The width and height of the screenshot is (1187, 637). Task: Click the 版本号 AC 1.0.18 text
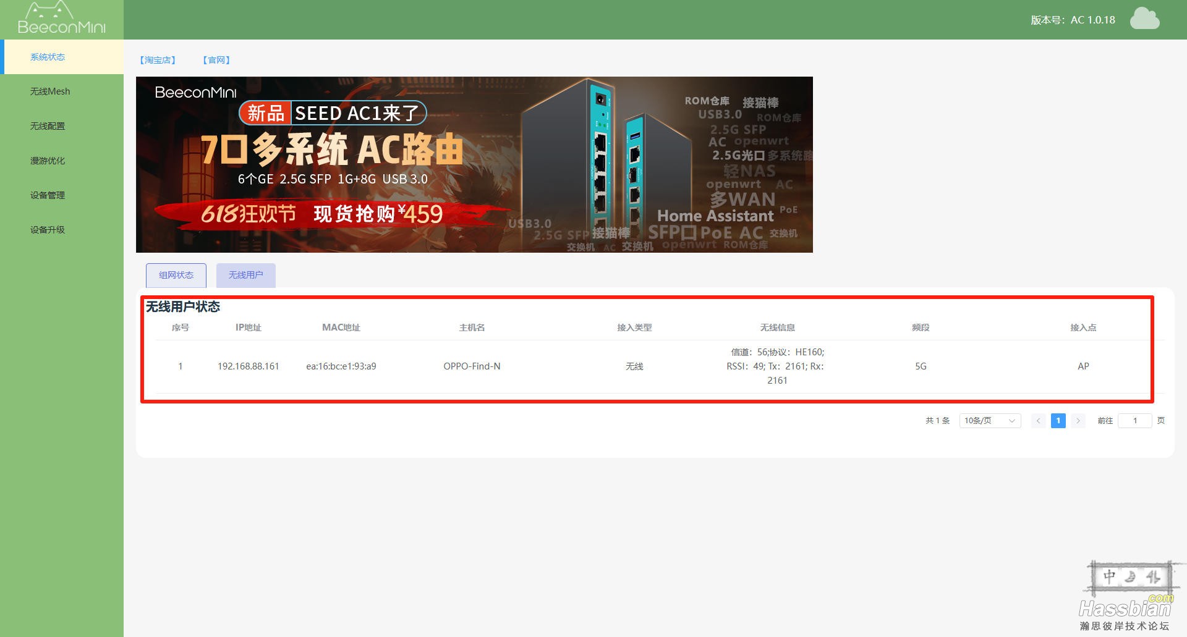pyautogui.click(x=1073, y=20)
